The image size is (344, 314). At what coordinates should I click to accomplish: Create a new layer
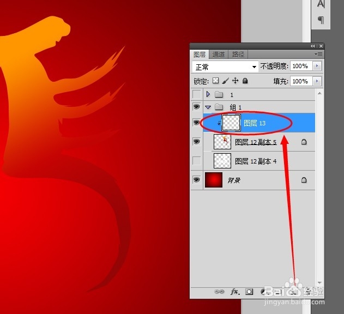click(x=293, y=292)
